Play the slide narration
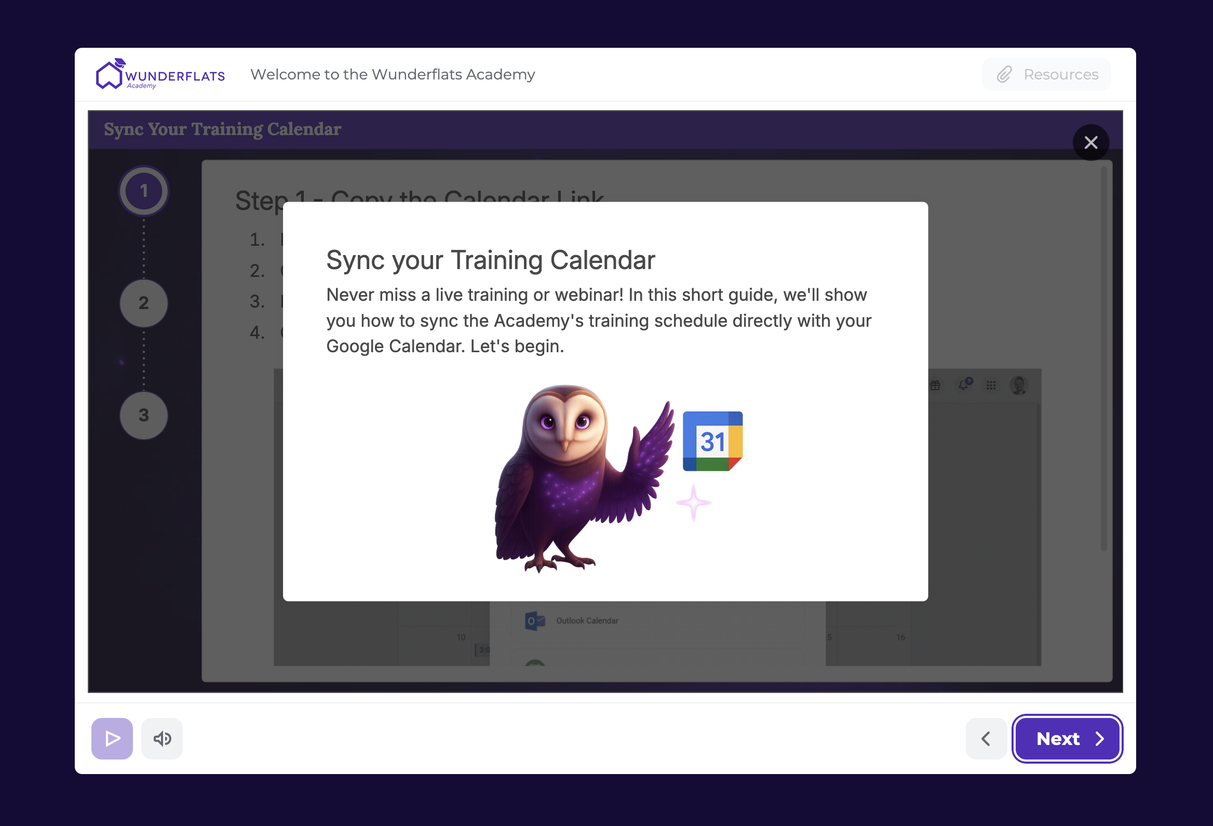 (x=112, y=738)
